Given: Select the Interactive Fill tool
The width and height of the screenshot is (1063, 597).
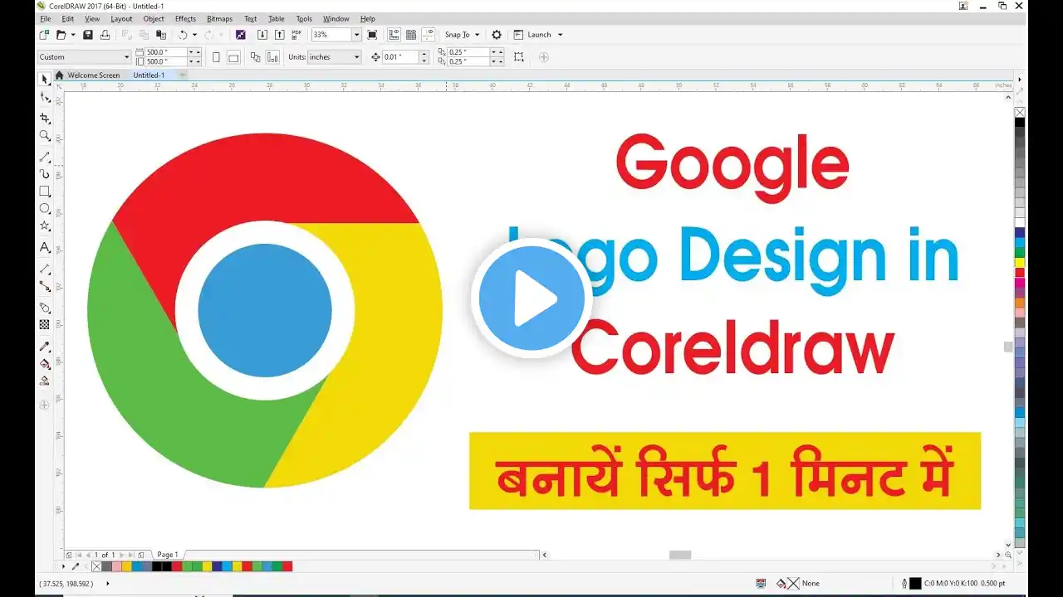Looking at the screenshot, I should pyautogui.click(x=45, y=364).
